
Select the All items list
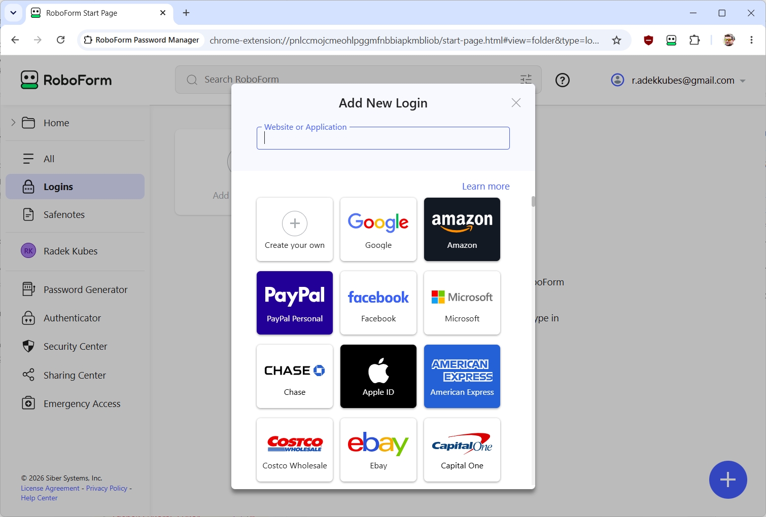75,159
